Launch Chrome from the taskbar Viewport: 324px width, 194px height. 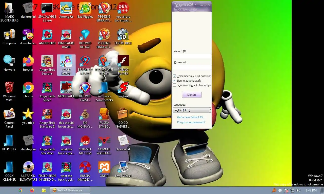click(21, 190)
